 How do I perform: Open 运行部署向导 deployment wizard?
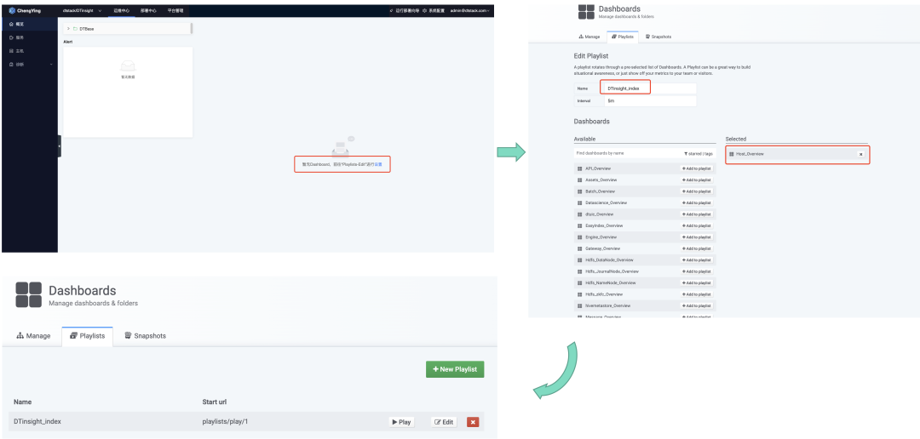point(405,11)
